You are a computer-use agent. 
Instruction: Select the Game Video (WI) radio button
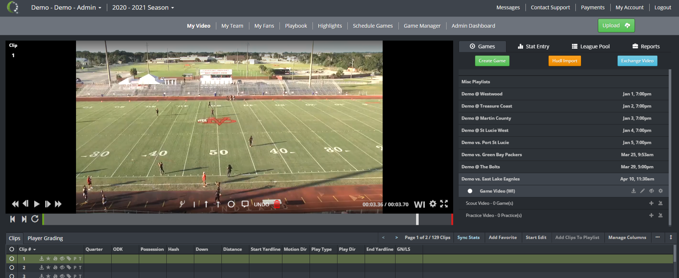(470, 191)
